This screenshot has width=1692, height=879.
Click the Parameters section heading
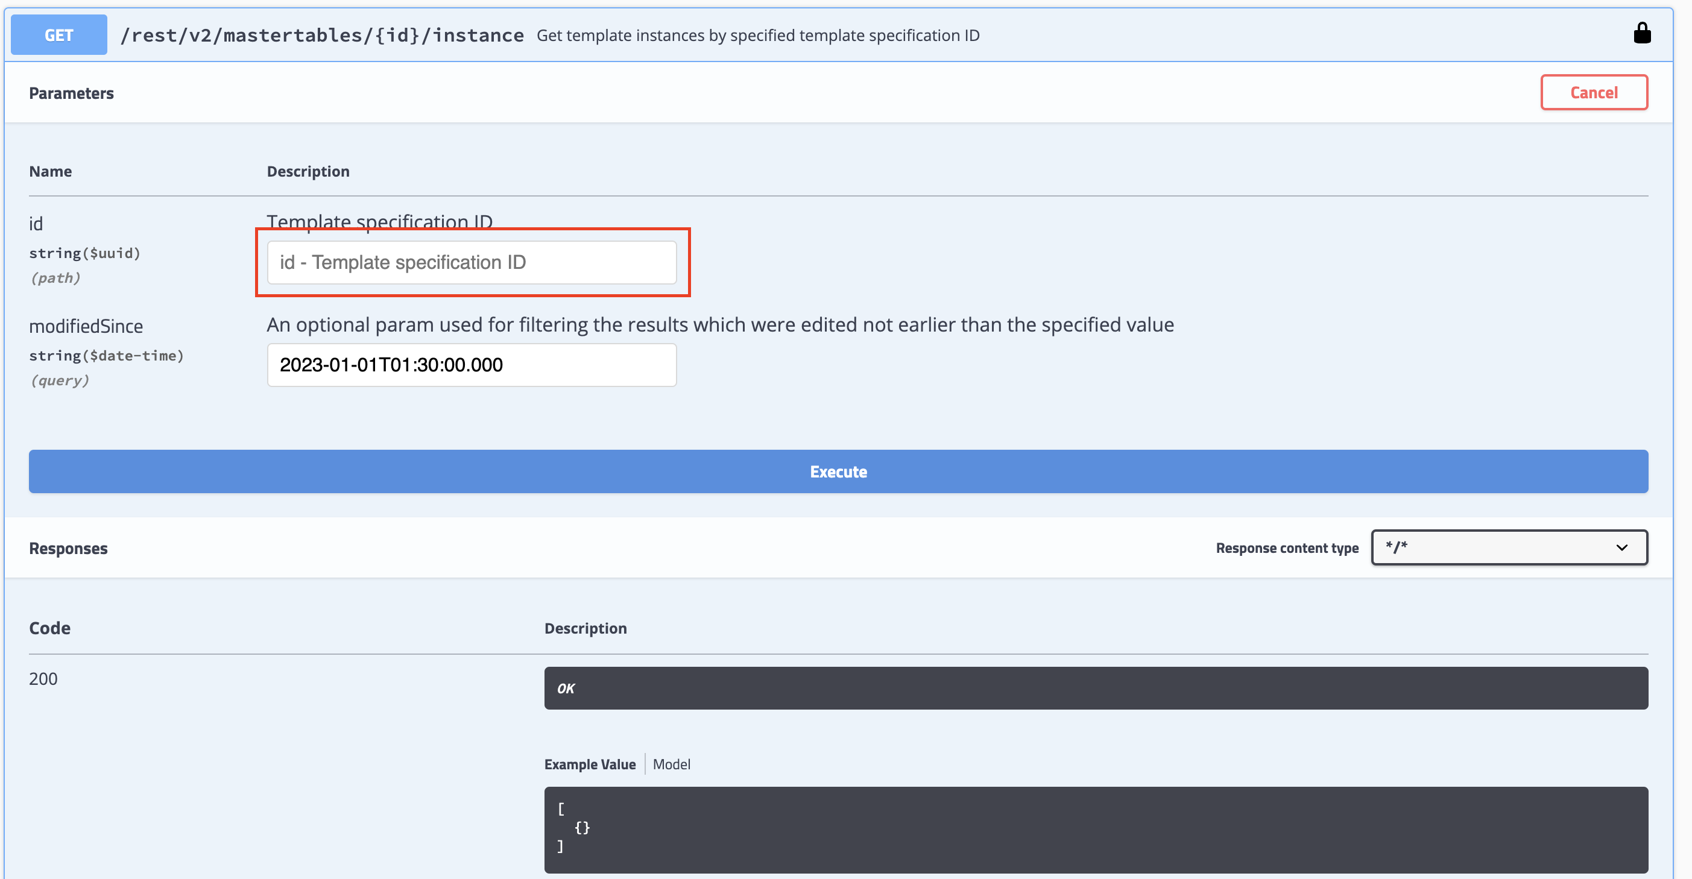pyautogui.click(x=71, y=93)
